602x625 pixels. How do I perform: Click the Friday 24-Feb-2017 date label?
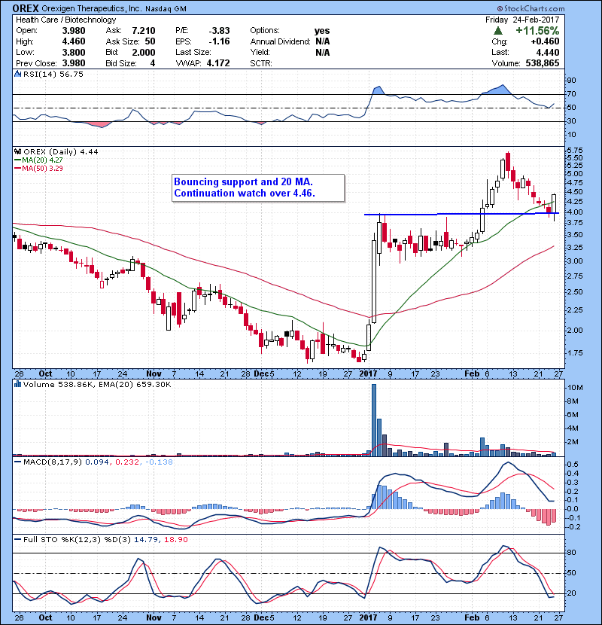[522, 20]
